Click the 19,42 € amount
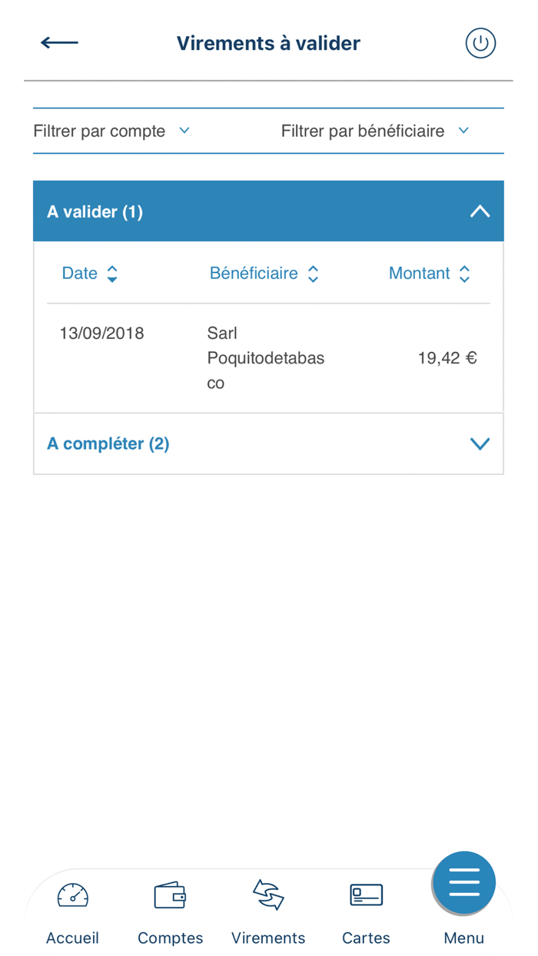Screen dimensions: 538x956 [448, 357]
